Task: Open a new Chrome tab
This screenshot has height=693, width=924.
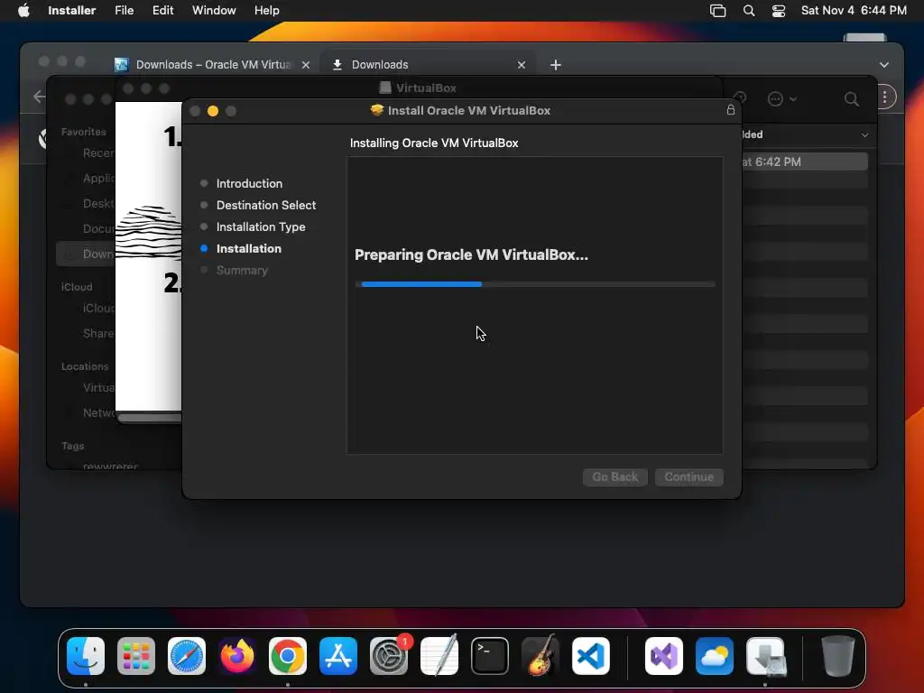Action: click(556, 65)
